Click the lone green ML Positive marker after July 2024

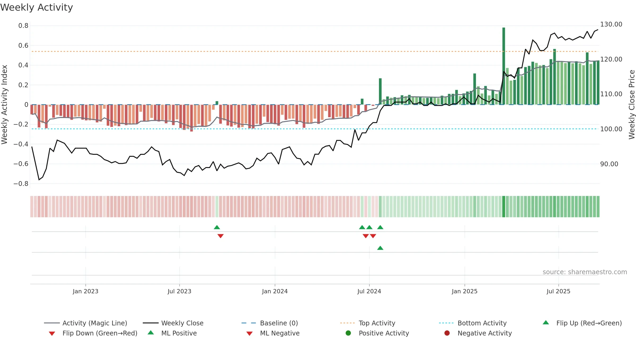click(380, 248)
